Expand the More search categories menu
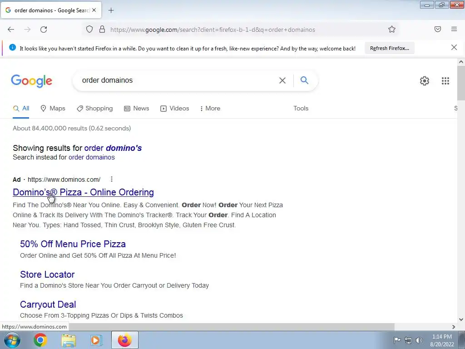 [210, 109]
